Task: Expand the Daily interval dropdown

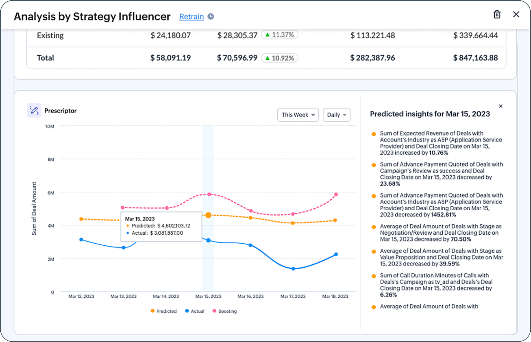Action: (336, 115)
